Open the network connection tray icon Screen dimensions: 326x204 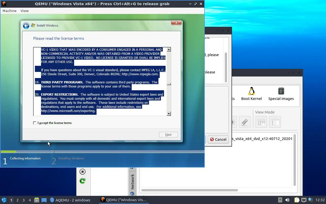[x=304, y=200]
